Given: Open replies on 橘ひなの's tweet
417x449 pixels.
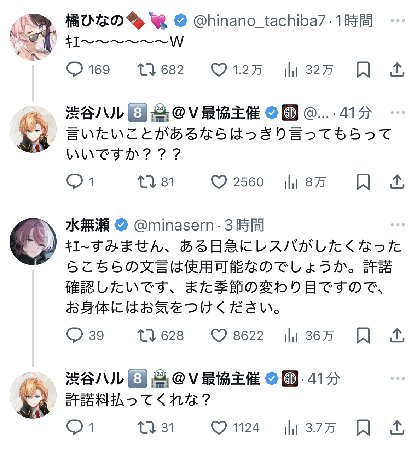Looking at the screenshot, I should (x=75, y=70).
